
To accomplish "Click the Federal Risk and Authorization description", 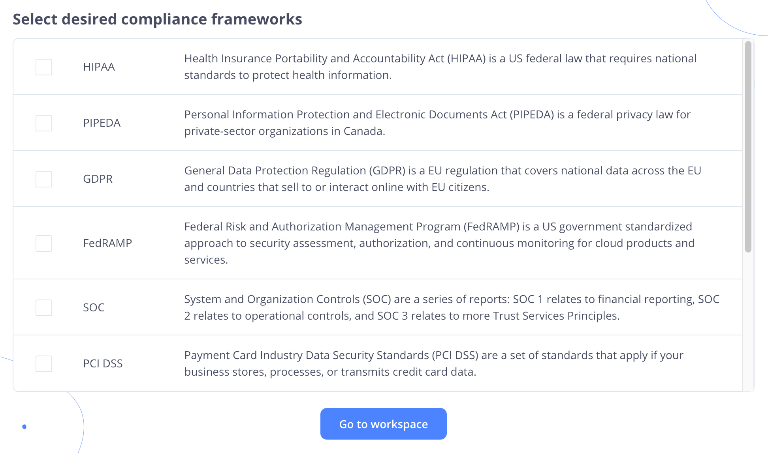I will pos(439,243).
